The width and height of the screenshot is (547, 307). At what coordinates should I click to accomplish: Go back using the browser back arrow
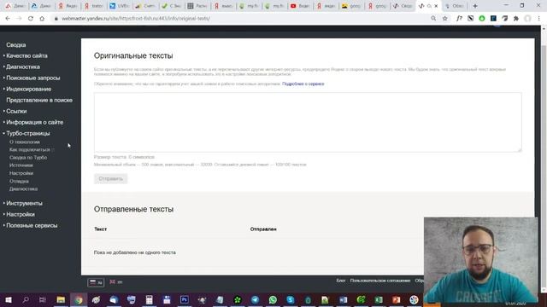coord(8,19)
